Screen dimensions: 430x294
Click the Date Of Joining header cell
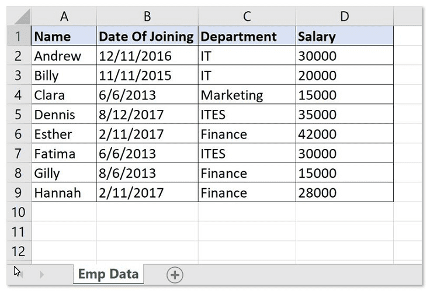pos(147,36)
